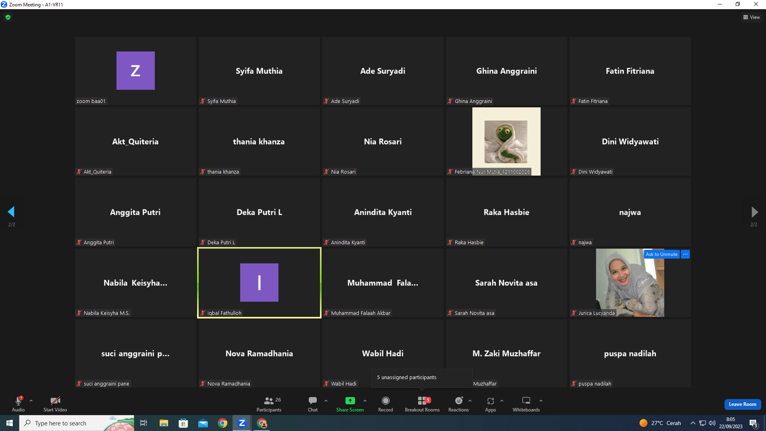Click the Leave Room button
The height and width of the screenshot is (431, 766).
point(742,404)
